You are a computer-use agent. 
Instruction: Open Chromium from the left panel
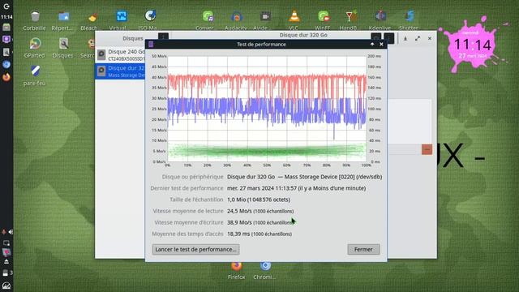click(6, 65)
